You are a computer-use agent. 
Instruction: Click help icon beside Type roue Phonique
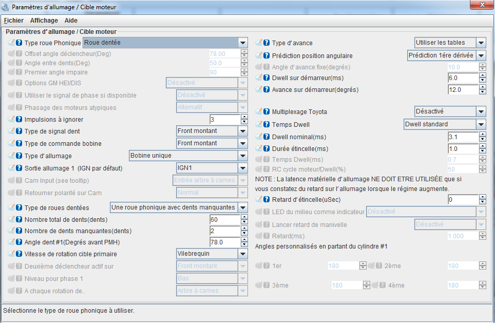pyautogui.click(x=19, y=43)
